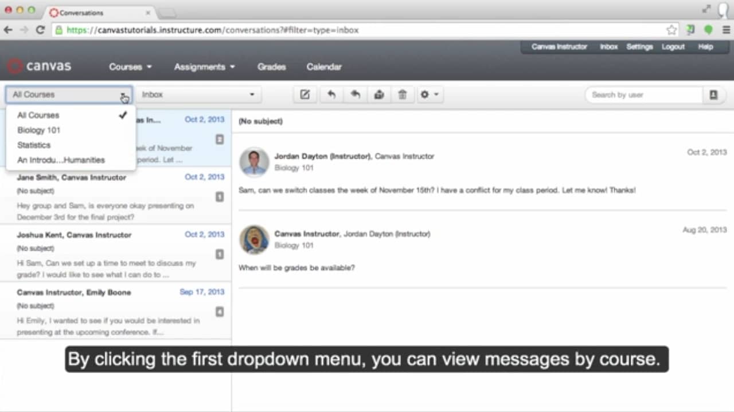Click the Canvas Instructor profile link
This screenshot has width=734, height=412.
[x=559, y=47]
